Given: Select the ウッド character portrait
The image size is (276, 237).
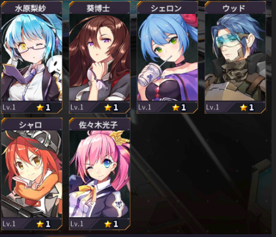Looking at the screenshot, I should tap(235, 57).
